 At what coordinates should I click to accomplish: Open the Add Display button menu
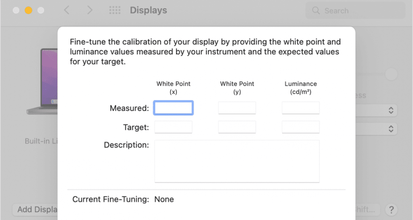tap(34, 209)
